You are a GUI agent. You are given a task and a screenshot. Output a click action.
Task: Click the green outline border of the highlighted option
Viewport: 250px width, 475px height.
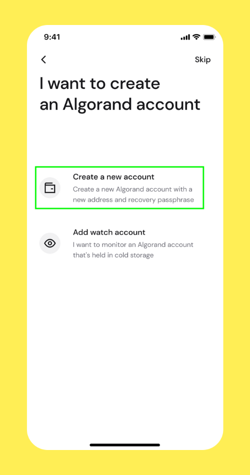click(119, 167)
